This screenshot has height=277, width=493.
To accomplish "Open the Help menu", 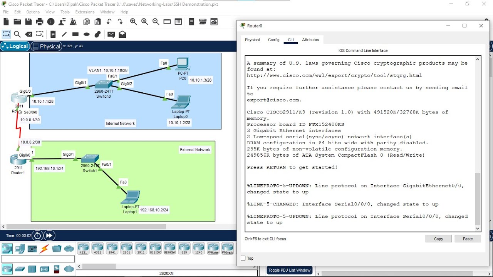I will 124,12.
